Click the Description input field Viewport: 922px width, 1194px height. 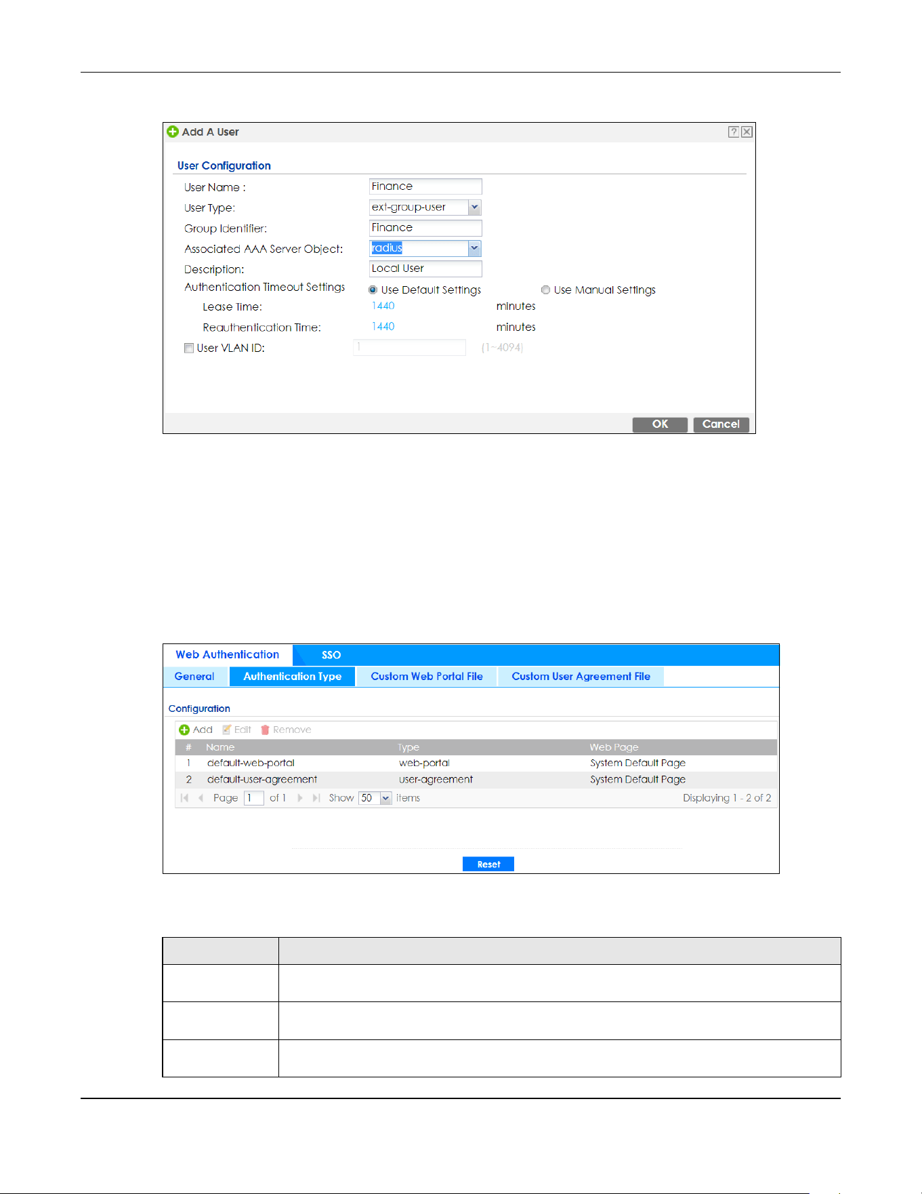425,268
